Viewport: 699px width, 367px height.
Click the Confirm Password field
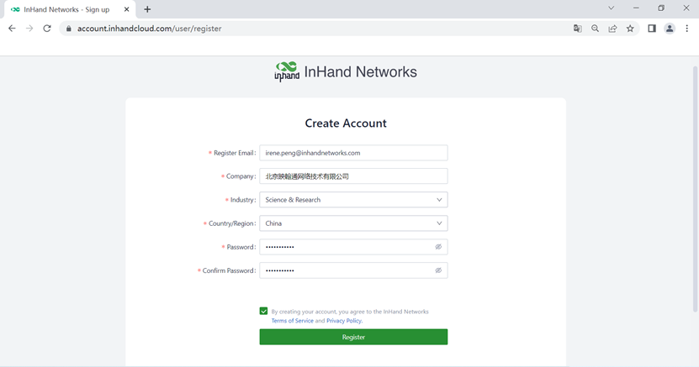point(353,270)
